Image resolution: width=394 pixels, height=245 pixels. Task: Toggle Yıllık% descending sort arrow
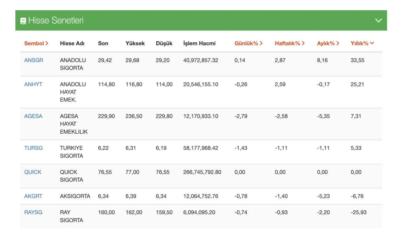coord(372,43)
